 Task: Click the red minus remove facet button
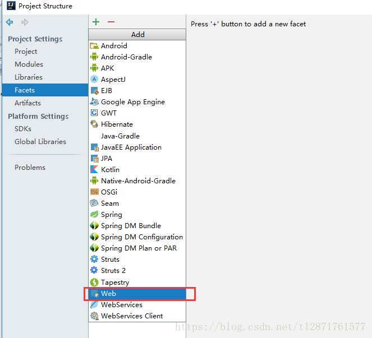coord(111,22)
